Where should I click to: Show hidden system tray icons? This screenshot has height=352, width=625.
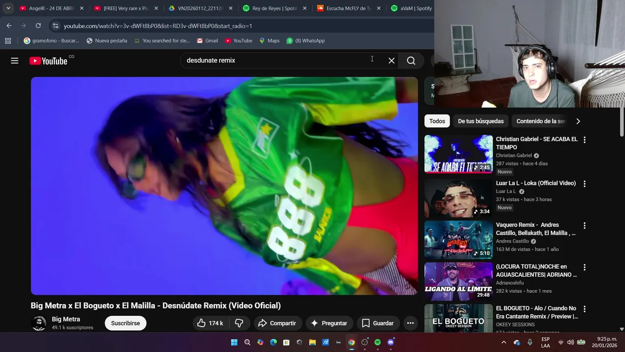coord(504,342)
